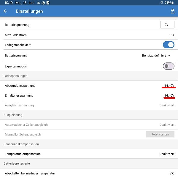Enable the Expertenmodus switch

(x=169, y=66)
